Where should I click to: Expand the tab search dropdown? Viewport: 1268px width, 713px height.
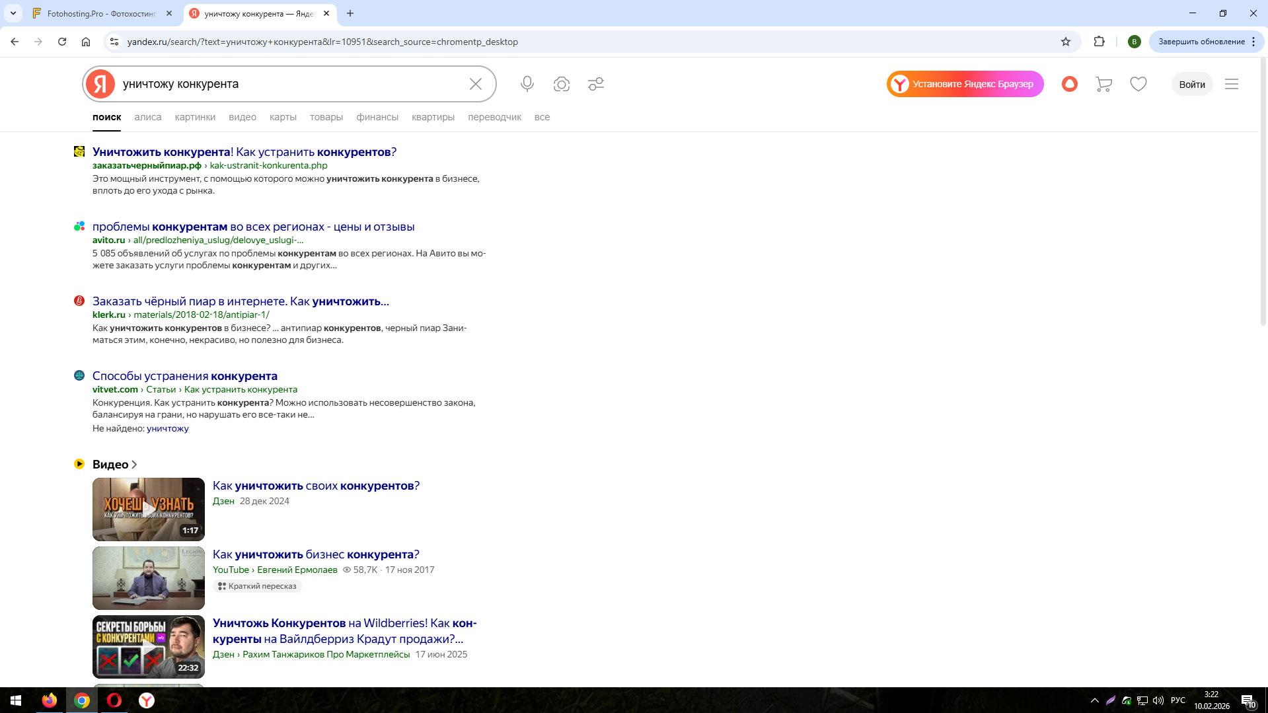[13, 13]
